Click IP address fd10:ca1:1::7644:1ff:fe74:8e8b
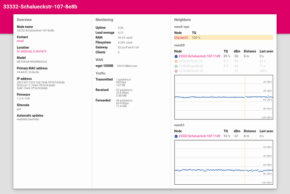Viewport: 290px width, 194px height. 36,85
